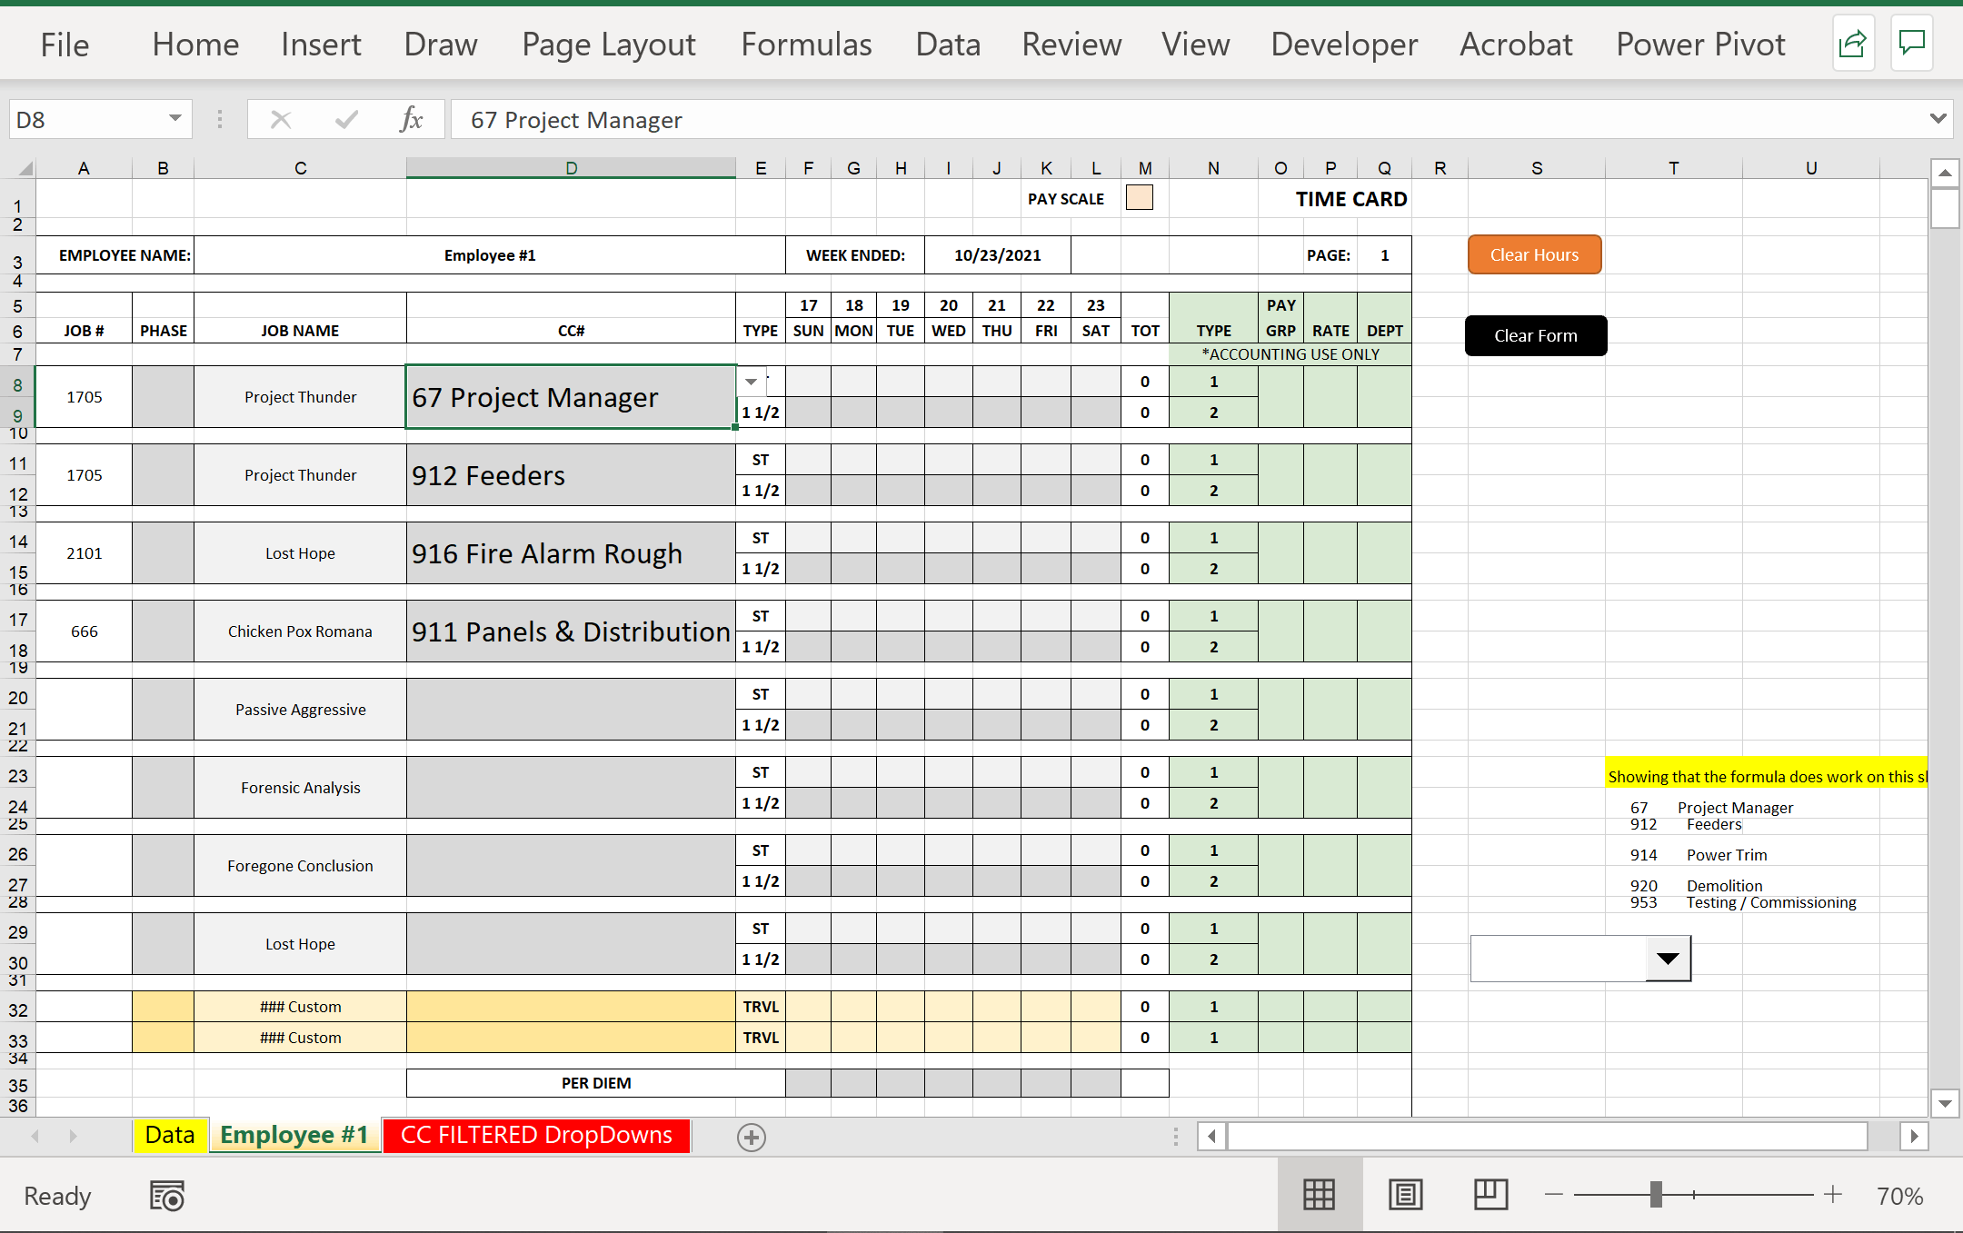The width and height of the screenshot is (1963, 1233).
Task: Click the macro recording status icon
Action: [x=167, y=1196]
